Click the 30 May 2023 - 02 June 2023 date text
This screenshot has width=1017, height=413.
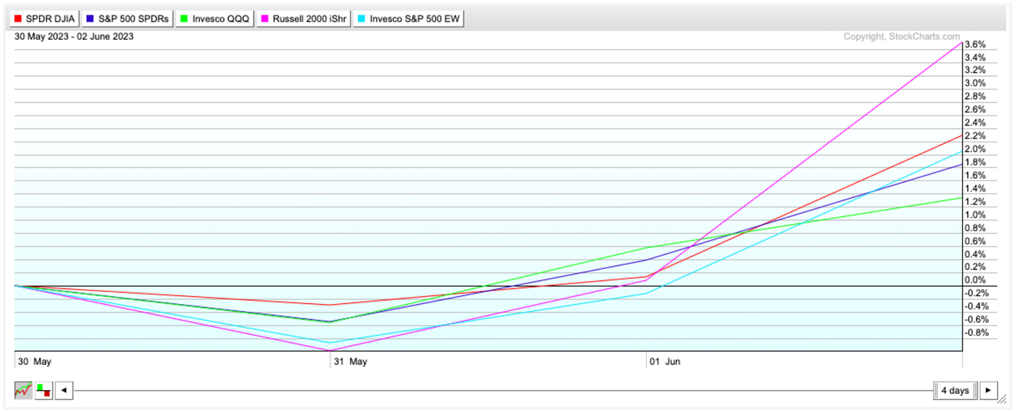[x=74, y=36]
